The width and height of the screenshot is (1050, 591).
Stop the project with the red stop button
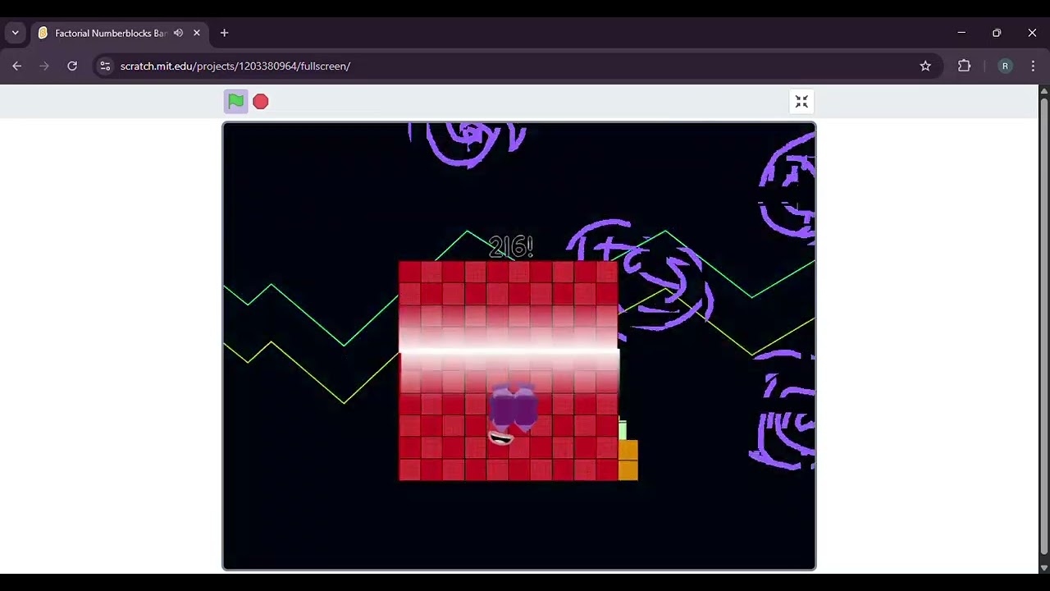pos(260,101)
